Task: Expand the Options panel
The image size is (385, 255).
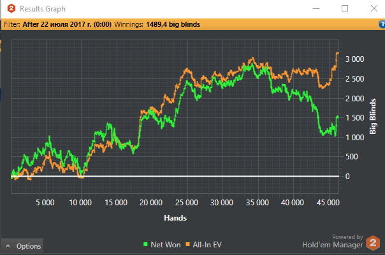Action: pos(22,245)
